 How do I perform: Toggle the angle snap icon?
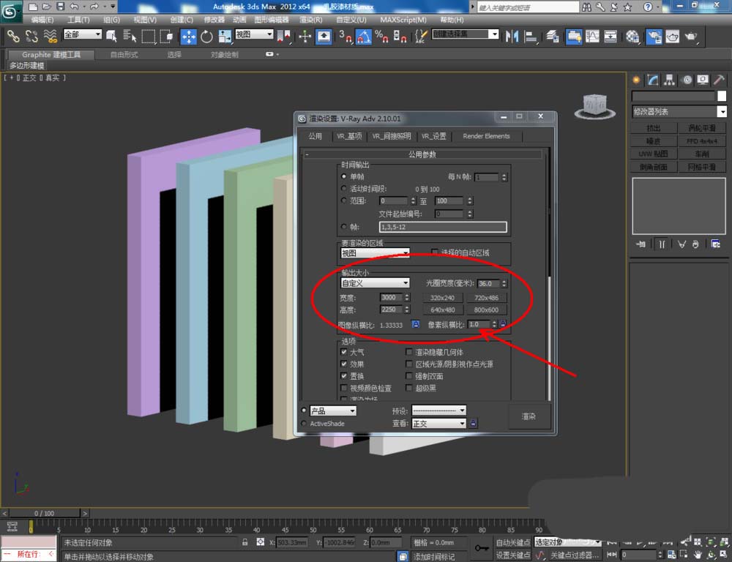coord(364,37)
